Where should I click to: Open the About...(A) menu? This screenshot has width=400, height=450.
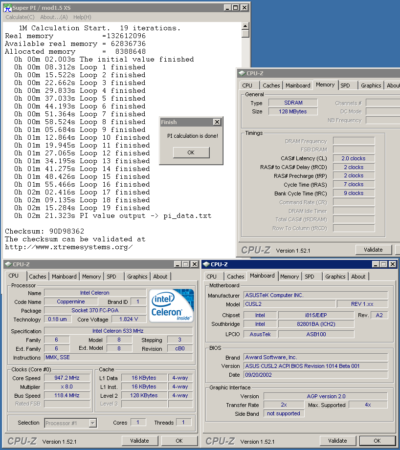click(x=54, y=17)
